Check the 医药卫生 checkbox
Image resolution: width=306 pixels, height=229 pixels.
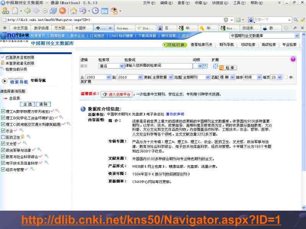pyautogui.click(x=3, y=137)
